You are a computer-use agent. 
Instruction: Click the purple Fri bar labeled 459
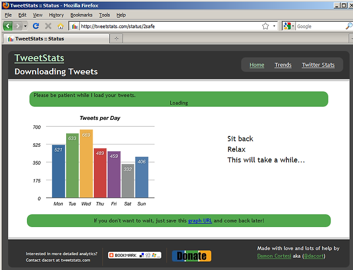(x=114, y=175)
